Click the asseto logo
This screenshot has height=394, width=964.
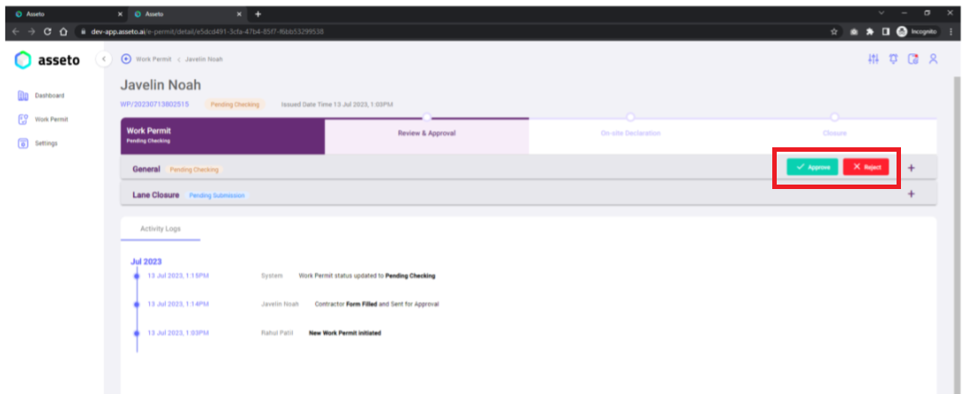point(47,60)
